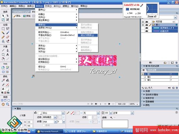The height and width of the screenshot is (134, 179).
Task: Click the play button in the canvas status bar
Action: click(92, 104)
